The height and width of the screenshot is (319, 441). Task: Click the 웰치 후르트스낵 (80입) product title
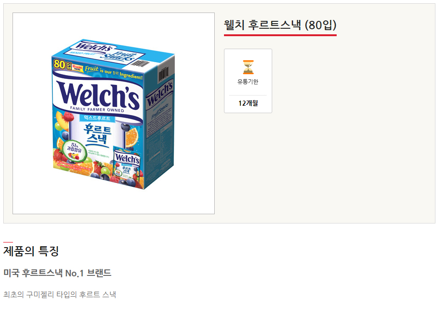pyautogui.click(x=280, y=25)
